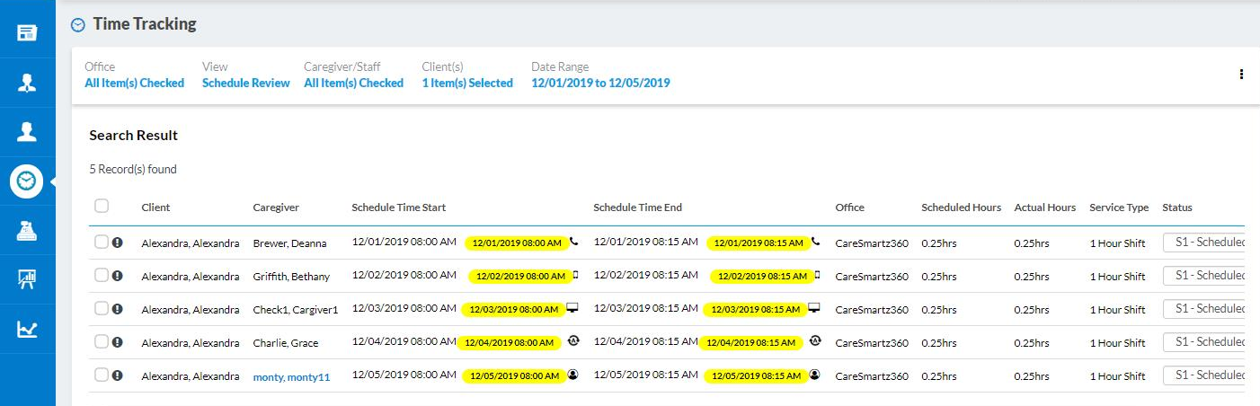The image size is (1260, 406).
Task: Select caregiver name Brewer, Deanna
Action: click(x=289, y=243)
